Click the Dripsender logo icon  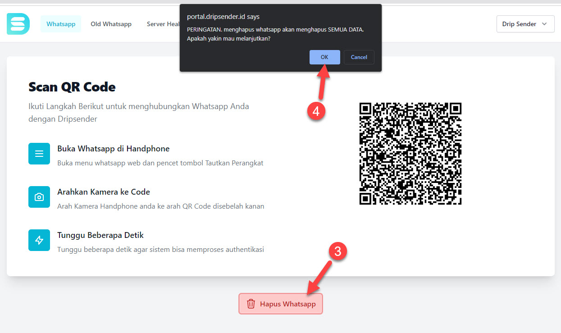18,24
